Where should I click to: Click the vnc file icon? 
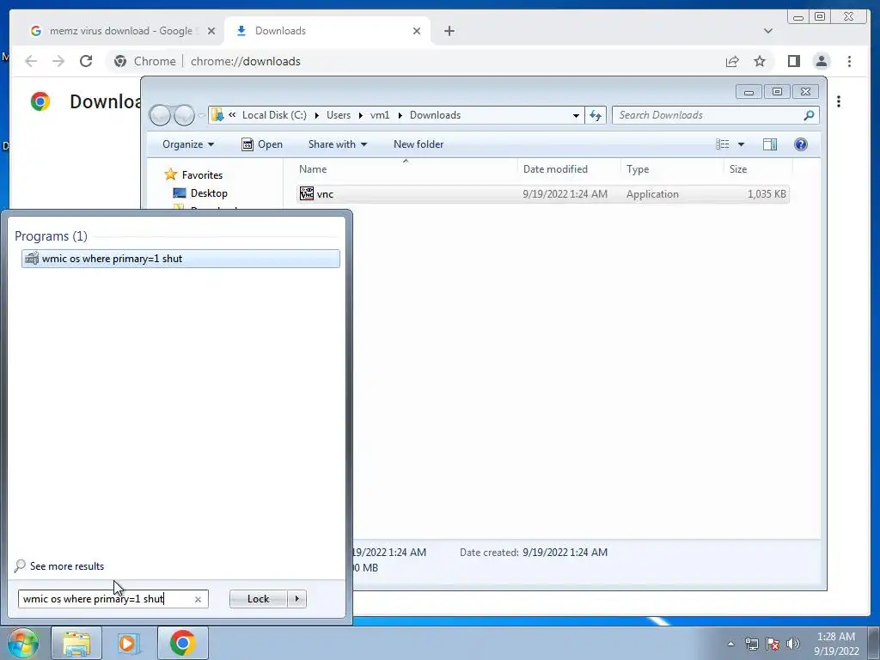[x=307, y=193]
